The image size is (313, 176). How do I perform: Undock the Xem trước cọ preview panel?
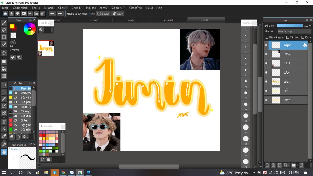coord(31,144)
